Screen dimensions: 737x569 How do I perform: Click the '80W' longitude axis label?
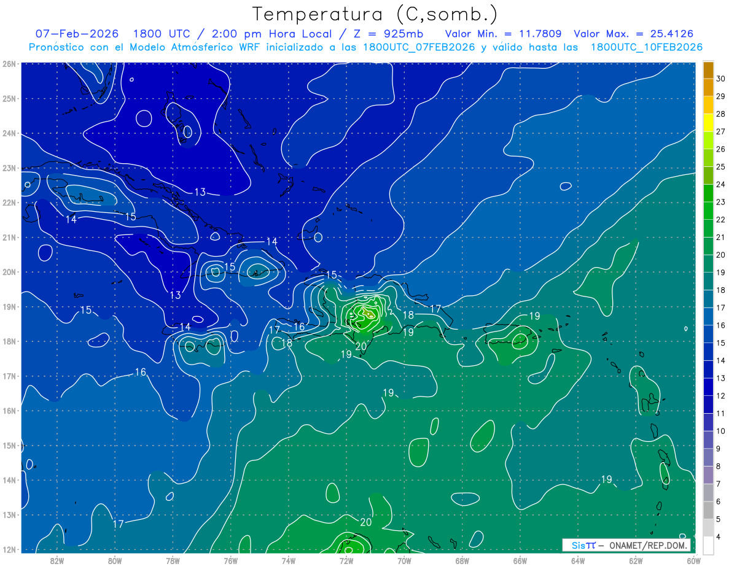(115, 560)
